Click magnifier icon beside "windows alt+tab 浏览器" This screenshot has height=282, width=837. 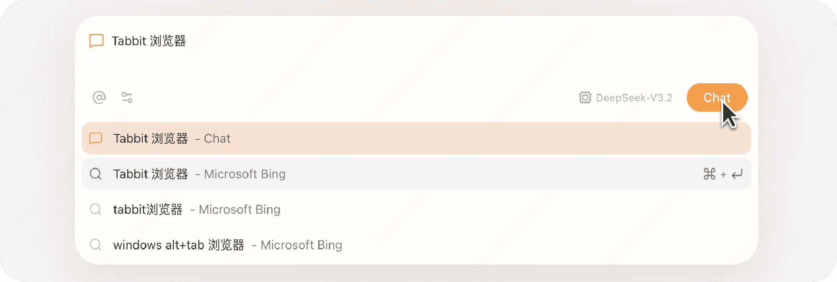(96, 245)
